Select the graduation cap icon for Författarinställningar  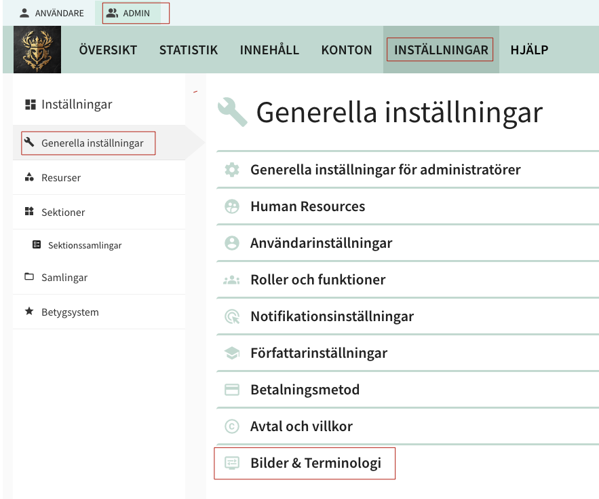tap(231, 352)
